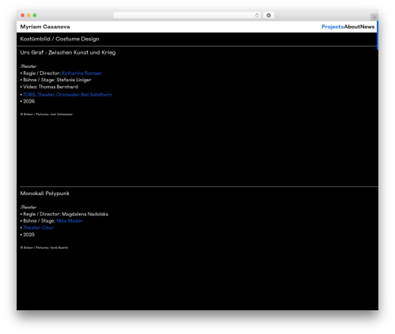This screenshot has height=334, width=395.
Task: Open the Theater Chur link
Action: (39, 227)
